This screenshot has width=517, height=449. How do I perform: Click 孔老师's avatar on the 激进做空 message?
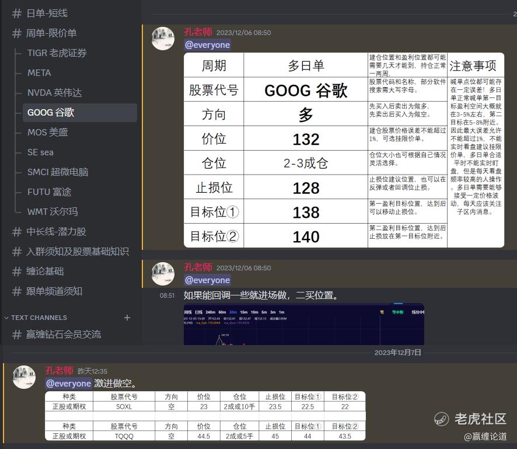coord(24,377)
